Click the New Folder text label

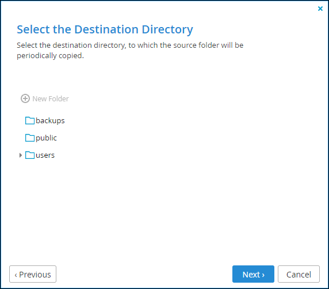tap(51, 98)
